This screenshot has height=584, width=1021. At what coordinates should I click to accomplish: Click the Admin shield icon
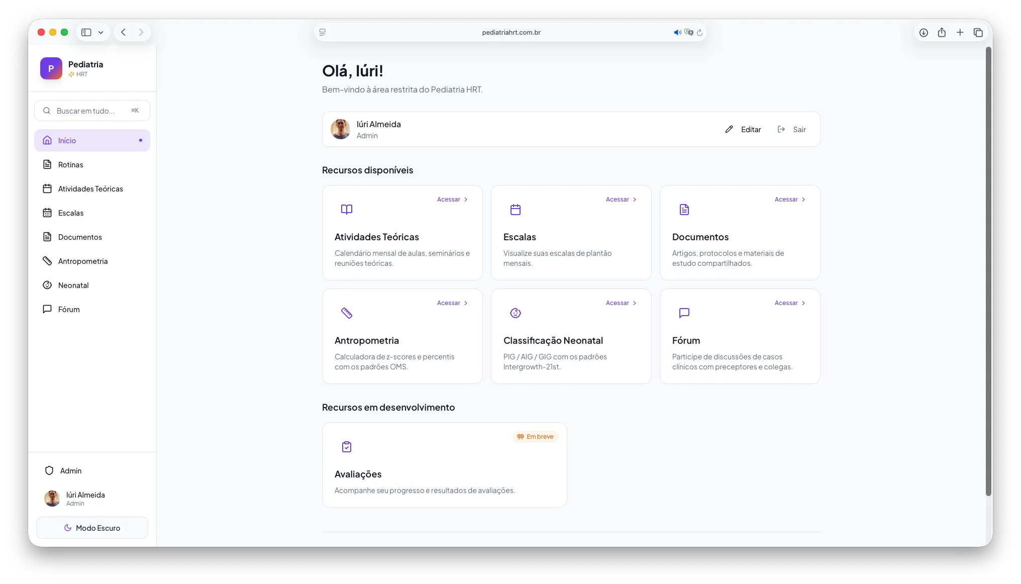49,470
